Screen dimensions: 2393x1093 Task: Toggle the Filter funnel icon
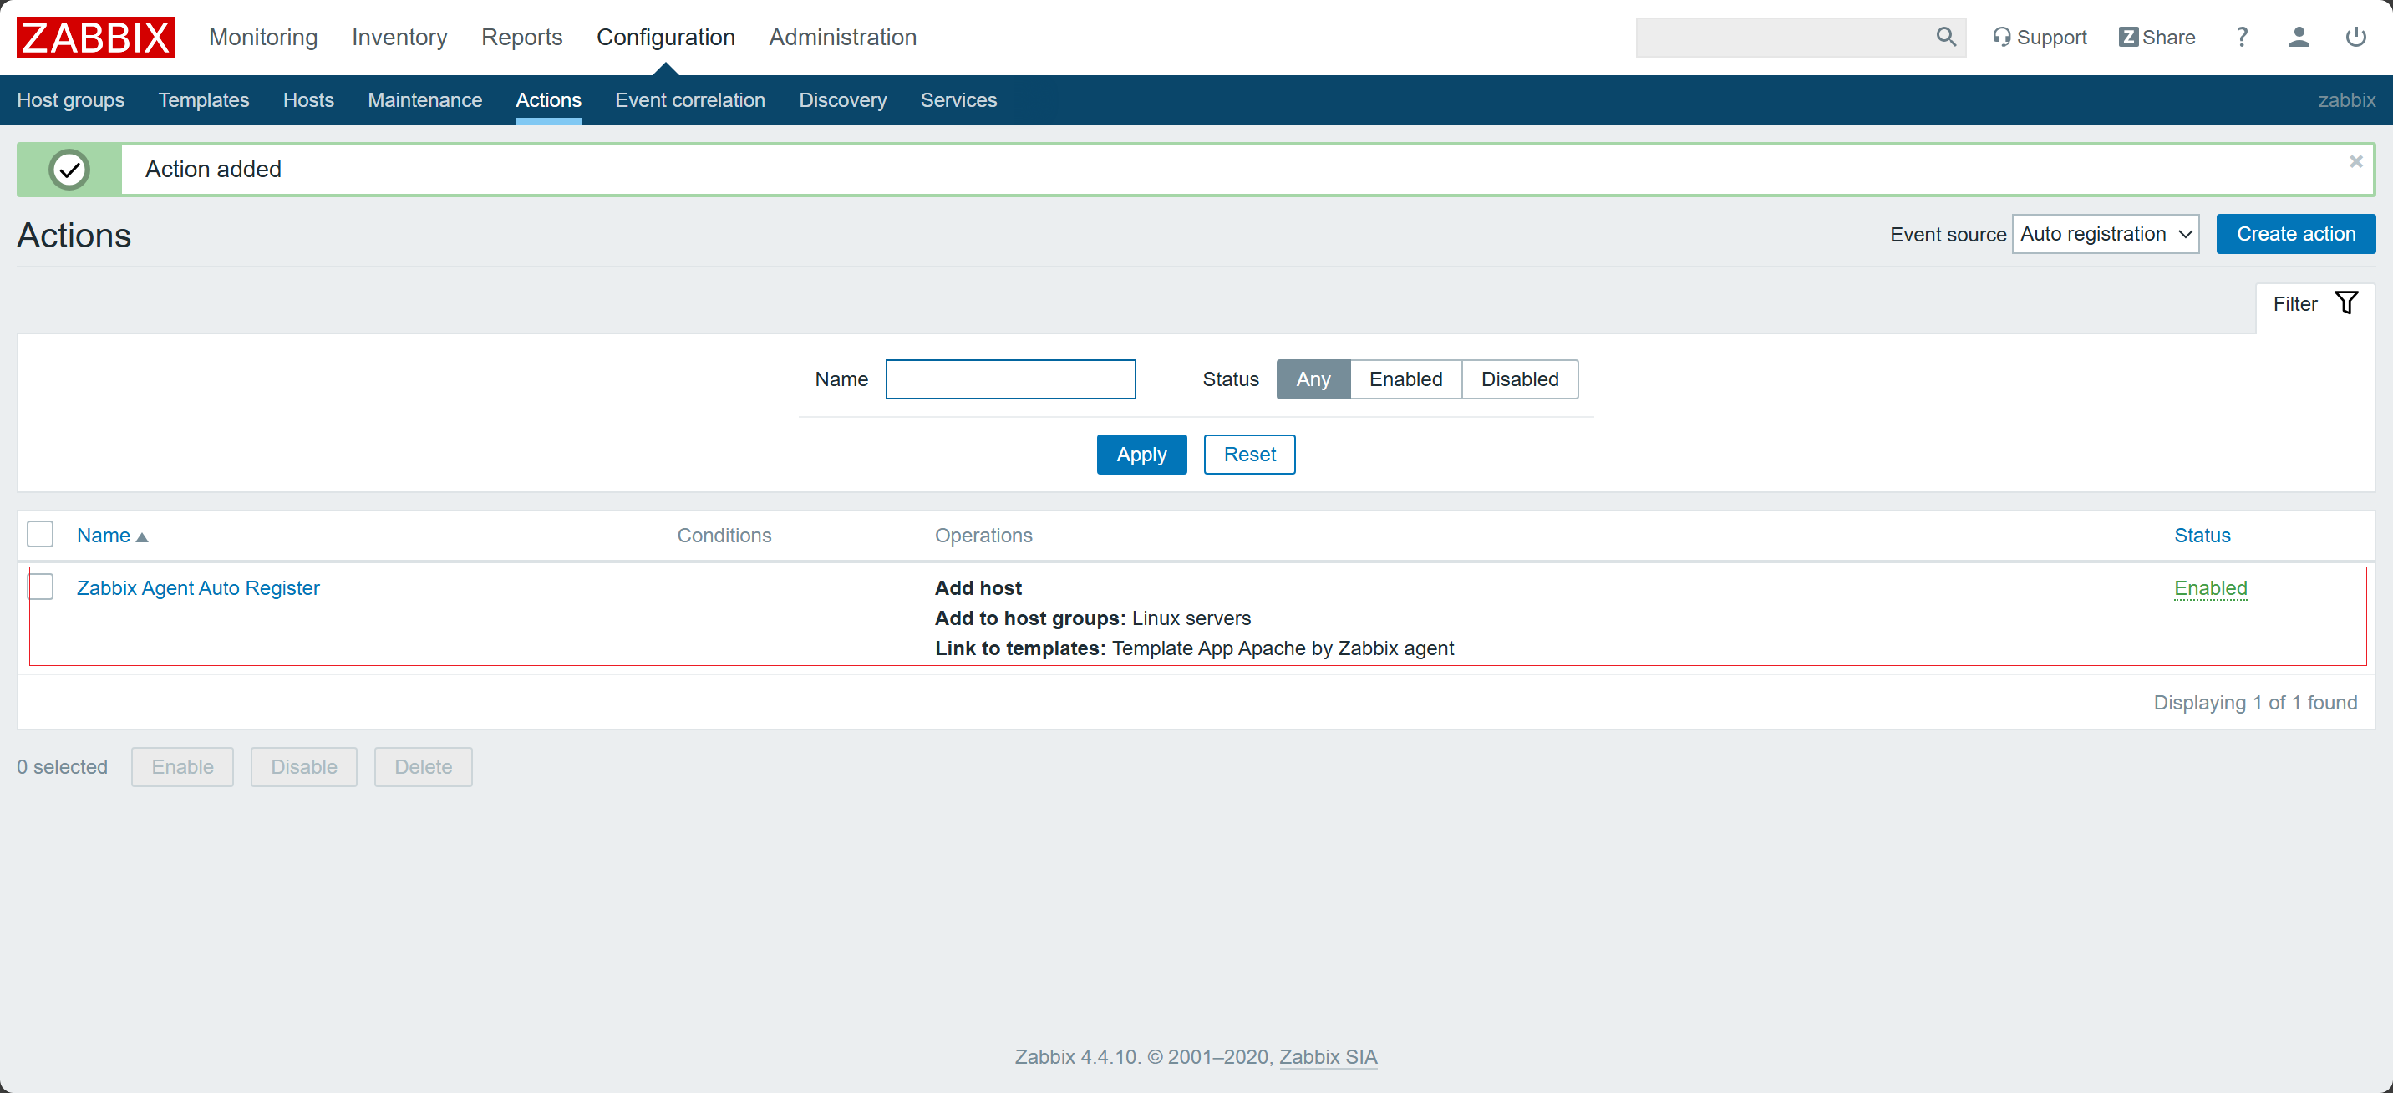point(2345,303)
